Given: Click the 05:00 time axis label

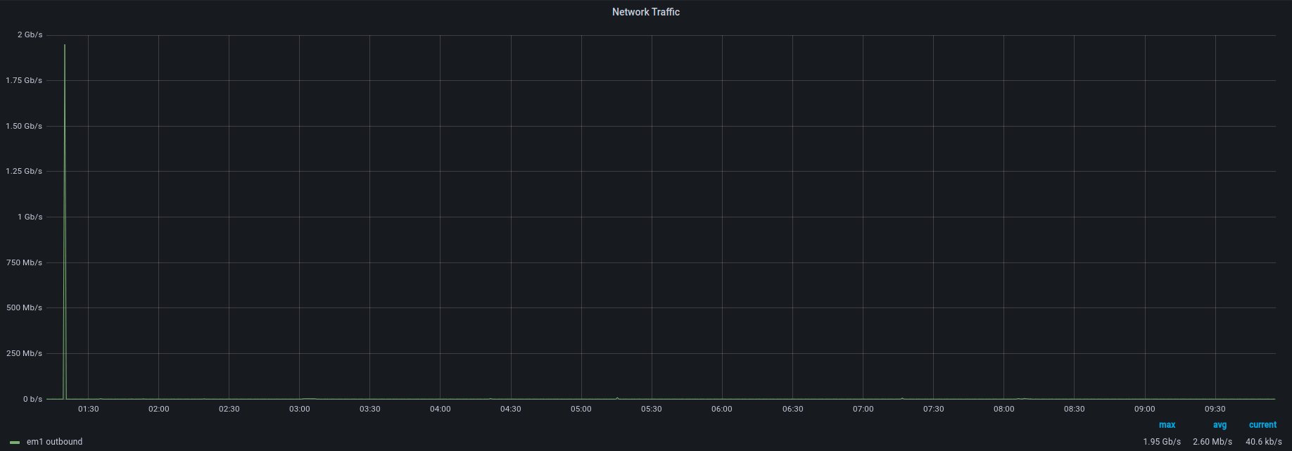Looking at the screenshot, I should (581, 409).
